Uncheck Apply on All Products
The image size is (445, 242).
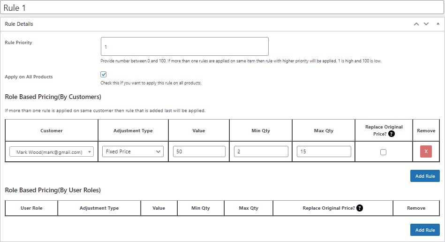click(103, 74)
